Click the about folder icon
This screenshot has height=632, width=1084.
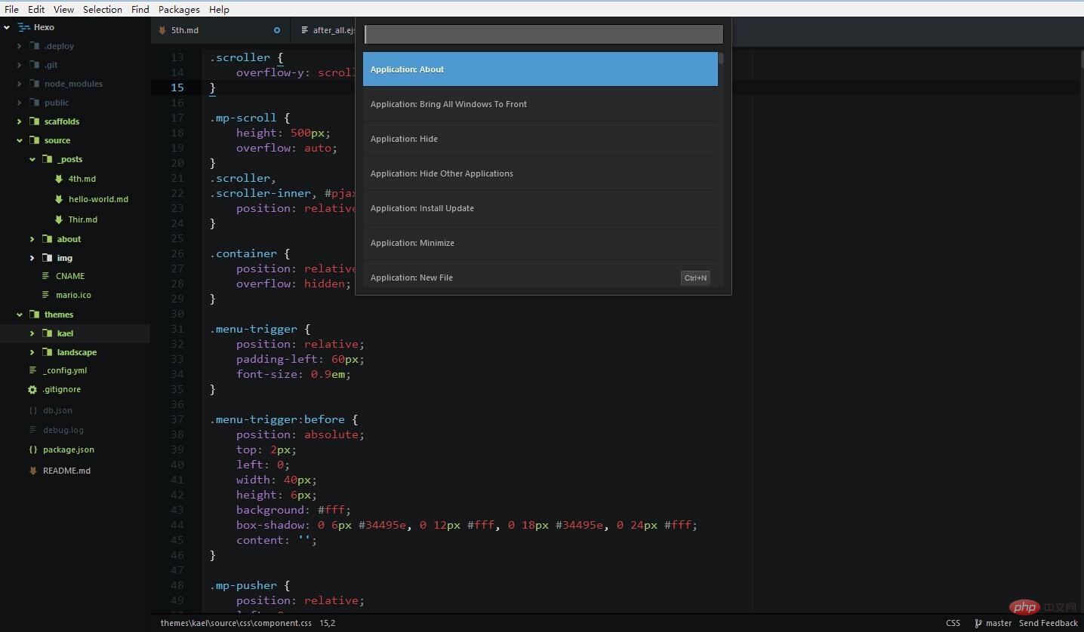[47, 239]
